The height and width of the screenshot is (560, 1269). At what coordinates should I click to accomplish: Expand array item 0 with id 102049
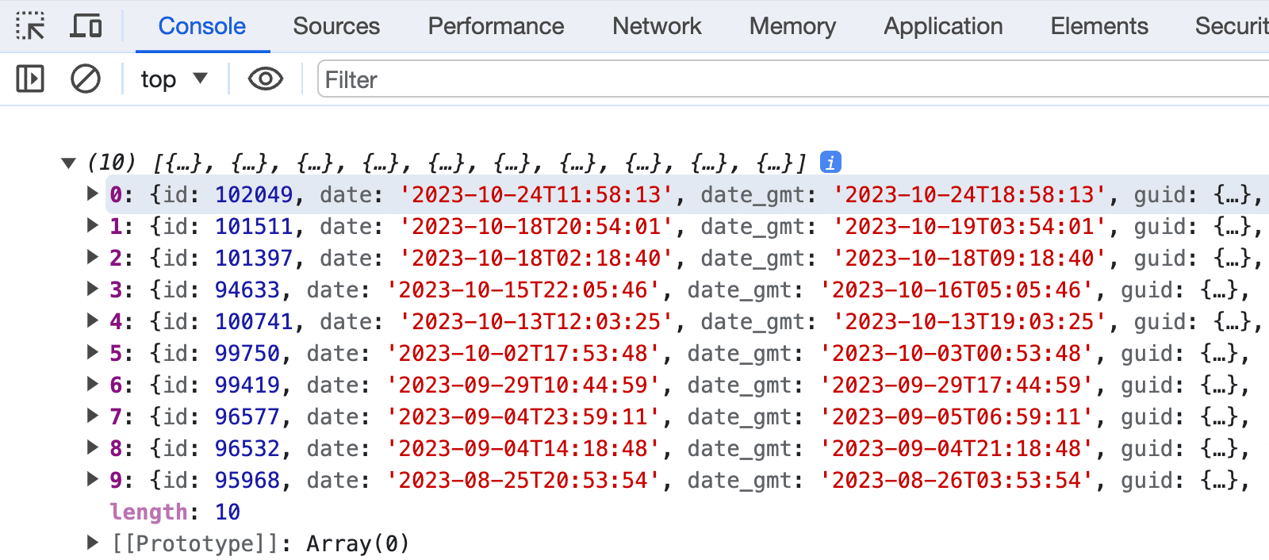coord(93,194)
